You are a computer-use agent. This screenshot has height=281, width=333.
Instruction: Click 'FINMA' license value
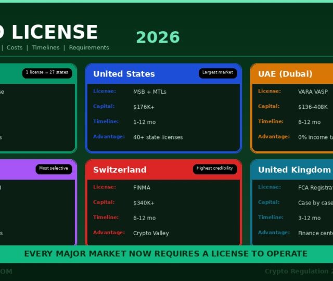click(142, 188)
